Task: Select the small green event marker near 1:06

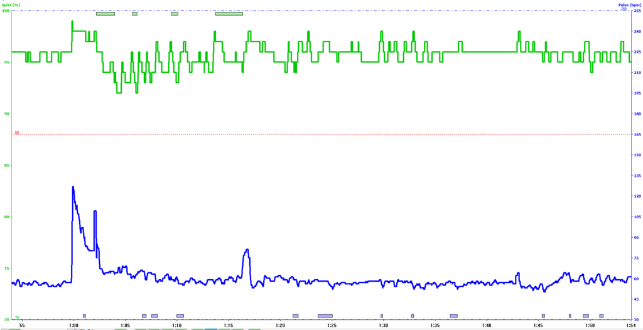Action: (134, 13)
